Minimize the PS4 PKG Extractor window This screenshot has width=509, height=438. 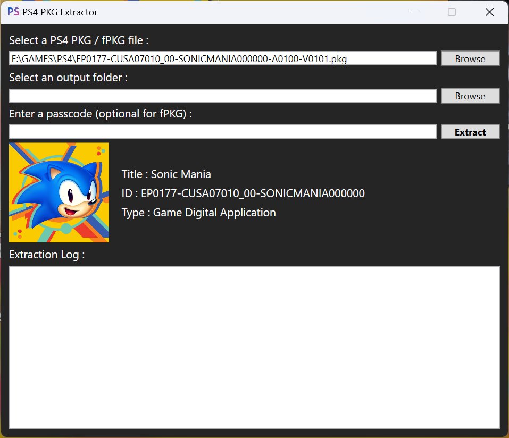tap(414, 12)
